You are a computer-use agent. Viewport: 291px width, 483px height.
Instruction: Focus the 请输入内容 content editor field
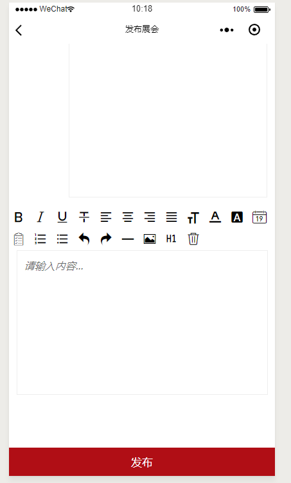click(x=142, y=322)
